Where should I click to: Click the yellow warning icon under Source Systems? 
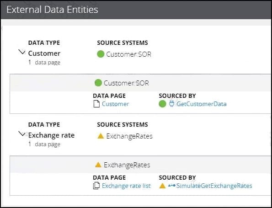101,136
